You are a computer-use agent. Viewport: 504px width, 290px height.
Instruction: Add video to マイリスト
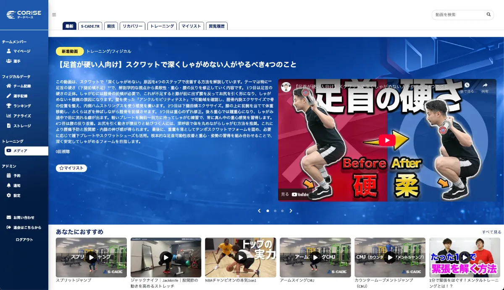pos(71,168)
